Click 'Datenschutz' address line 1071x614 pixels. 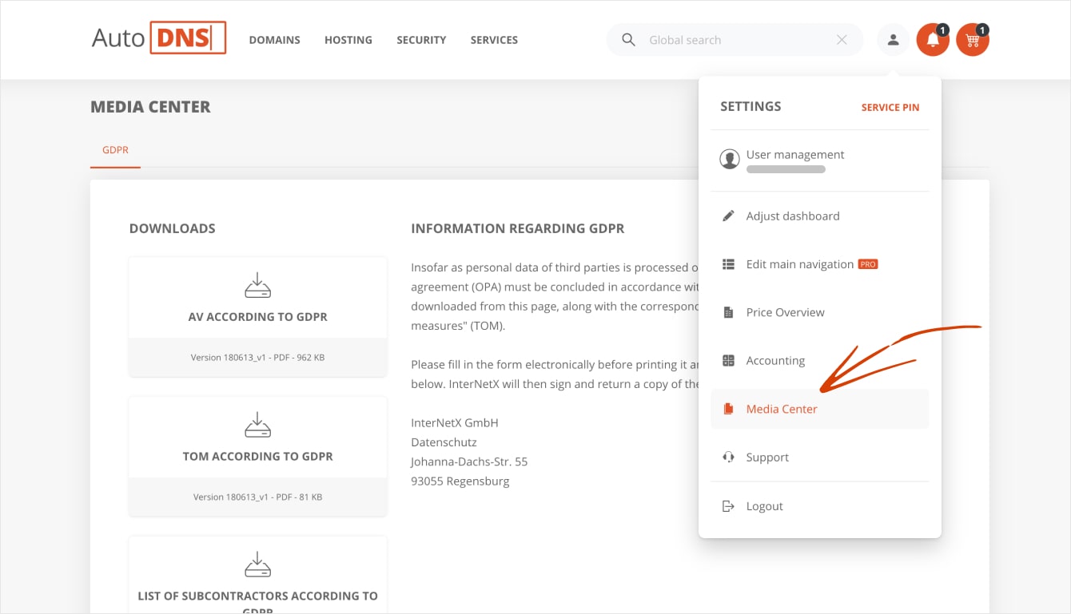[444, 442]
